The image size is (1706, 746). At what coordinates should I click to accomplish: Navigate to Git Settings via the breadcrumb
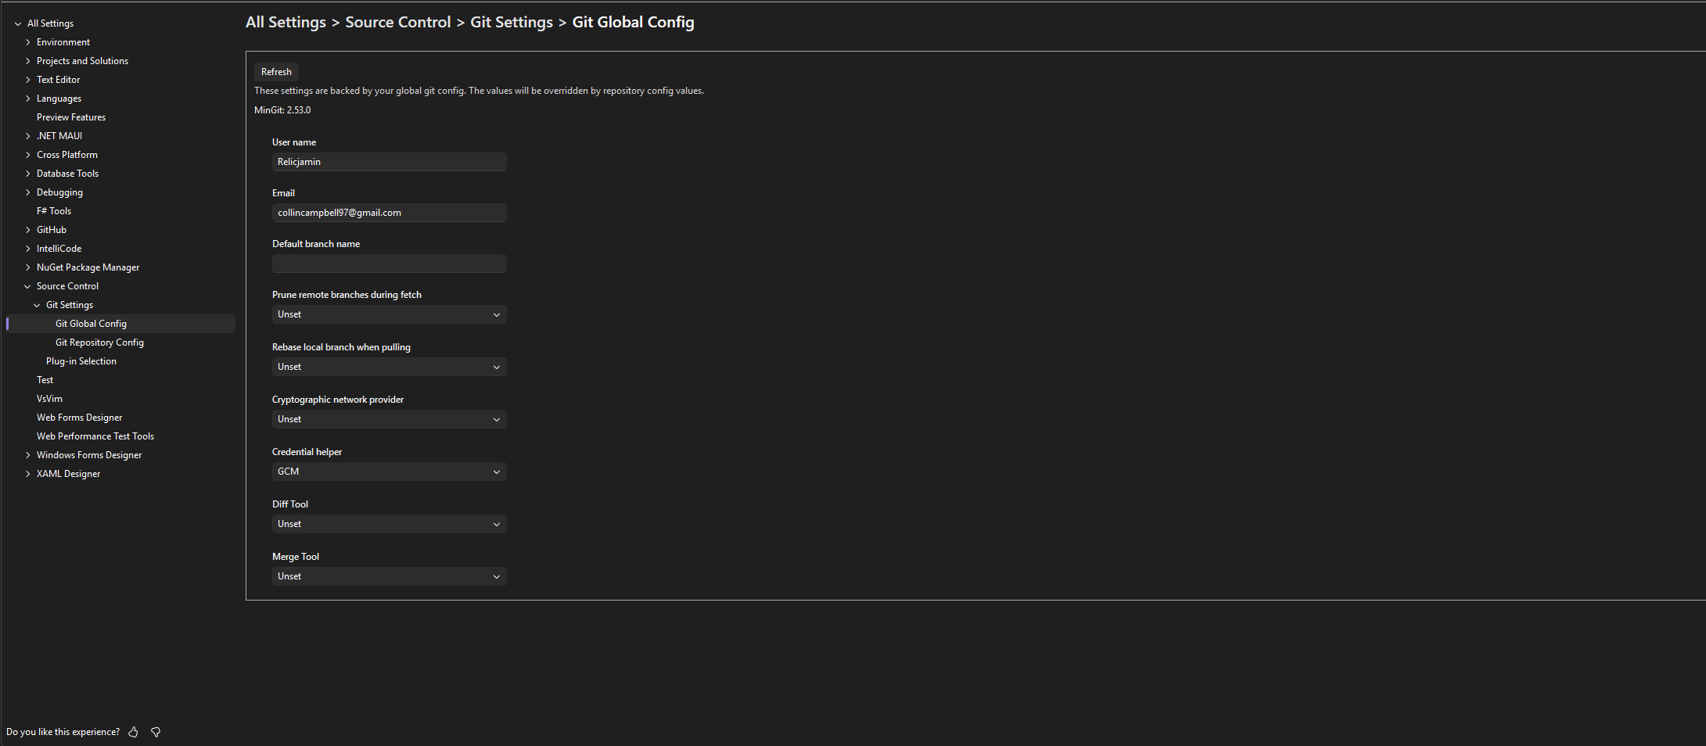(x=511, y=22)
